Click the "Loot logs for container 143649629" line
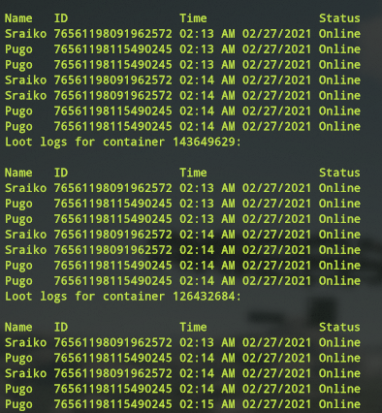This screenshot has height=413, width=382. click(123, 142)
